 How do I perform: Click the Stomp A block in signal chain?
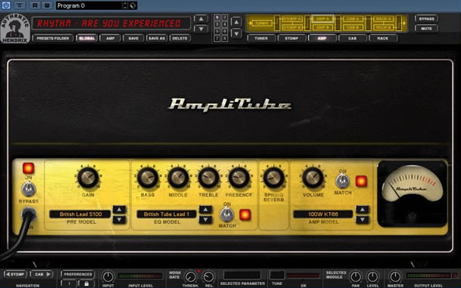click(292, 19)
